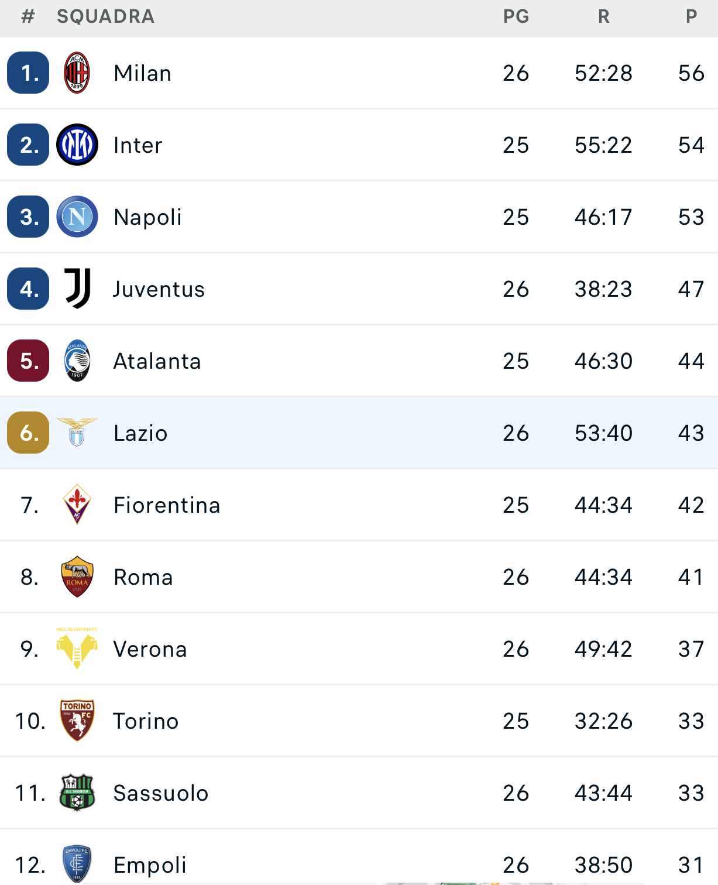Click the Sassuolo club crest
Screen dimensions: 718x885
tap(77, 793)
